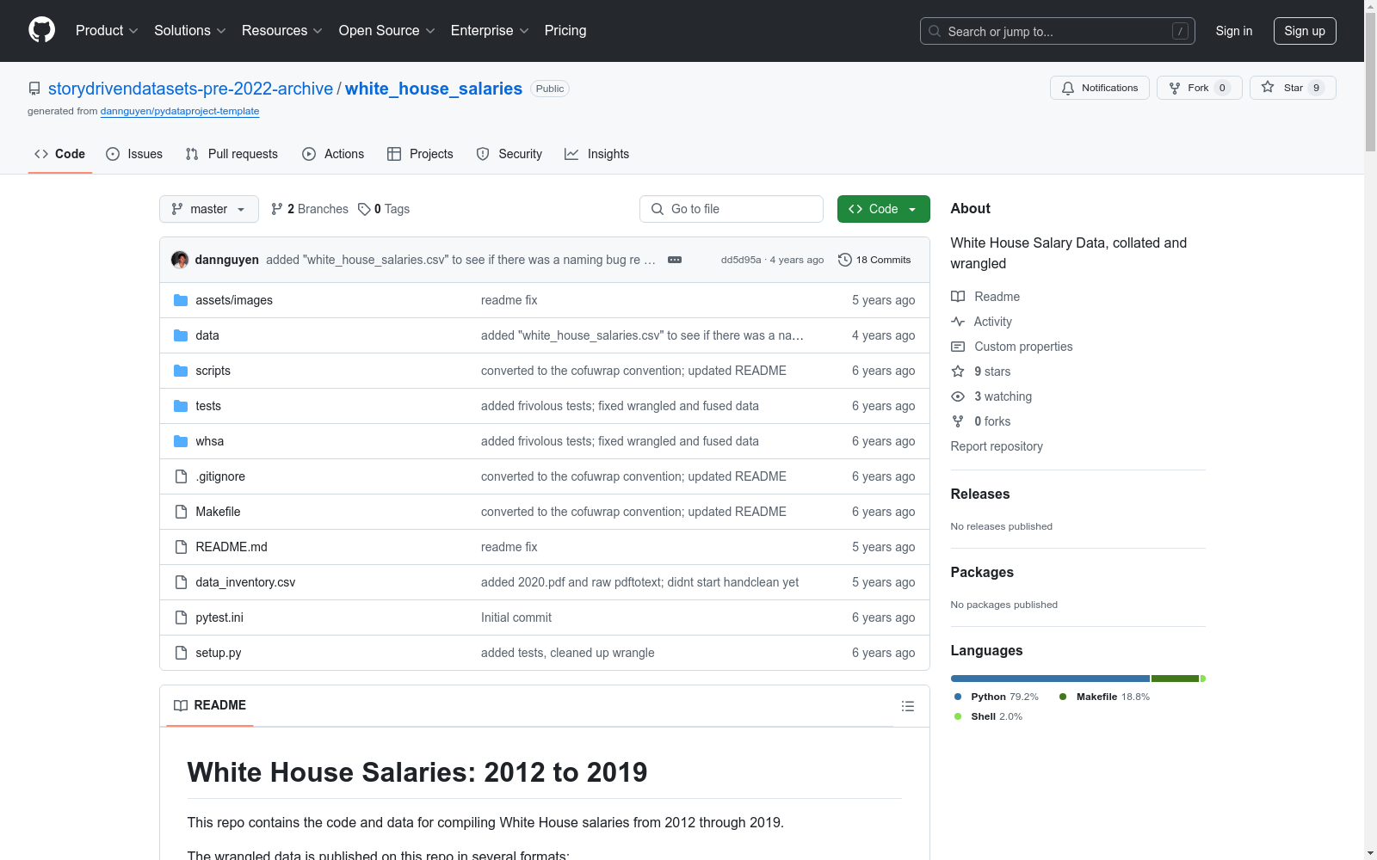Click the assets/images folder icon
Image resolution: width=1377 pixels, height=860 pixels.
(x=181, y=300)
